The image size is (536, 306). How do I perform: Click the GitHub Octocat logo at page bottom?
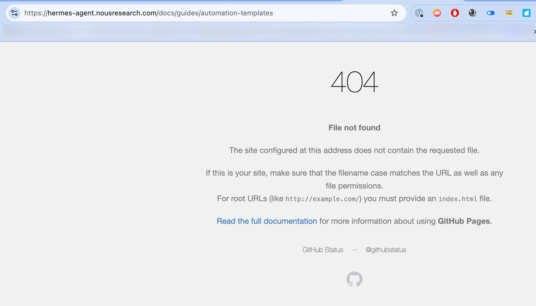point(355,280)
